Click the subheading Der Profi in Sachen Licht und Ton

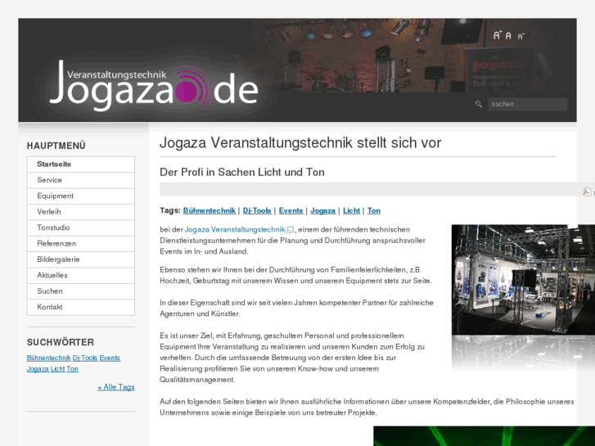click(242, 173)
